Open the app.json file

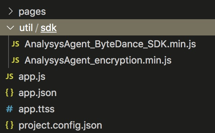37,93
